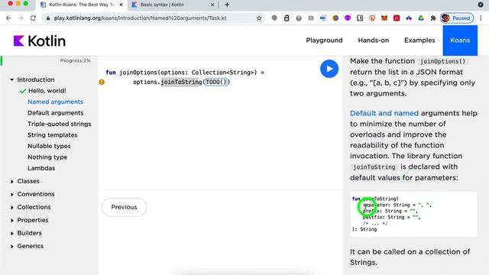489x275 pixels.
Task: Open the Hello, world! task
Action: (47, 91)
